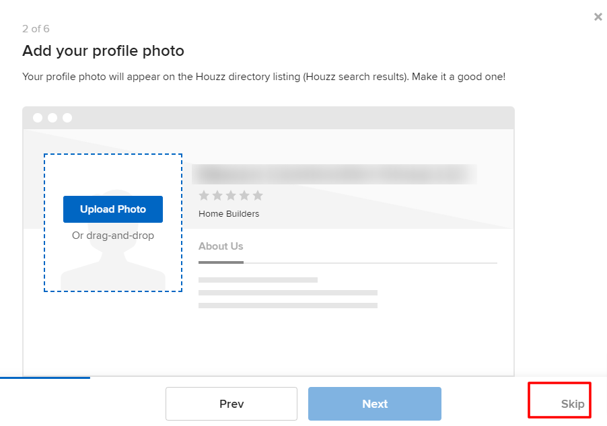Dismiss the dialog with the X
The image size is (607, 426).
[598, 17]
